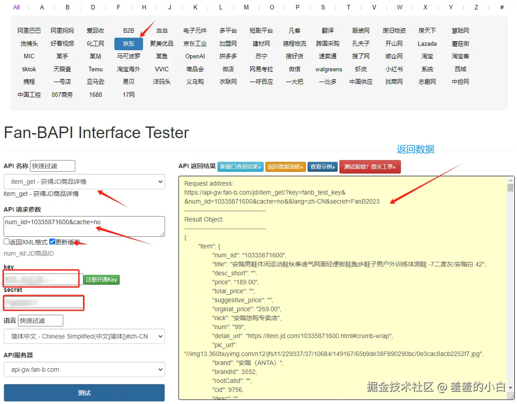Click the red 测试报错?提交工单 button
The image size is (517, 404).
(x=370, y=167)
